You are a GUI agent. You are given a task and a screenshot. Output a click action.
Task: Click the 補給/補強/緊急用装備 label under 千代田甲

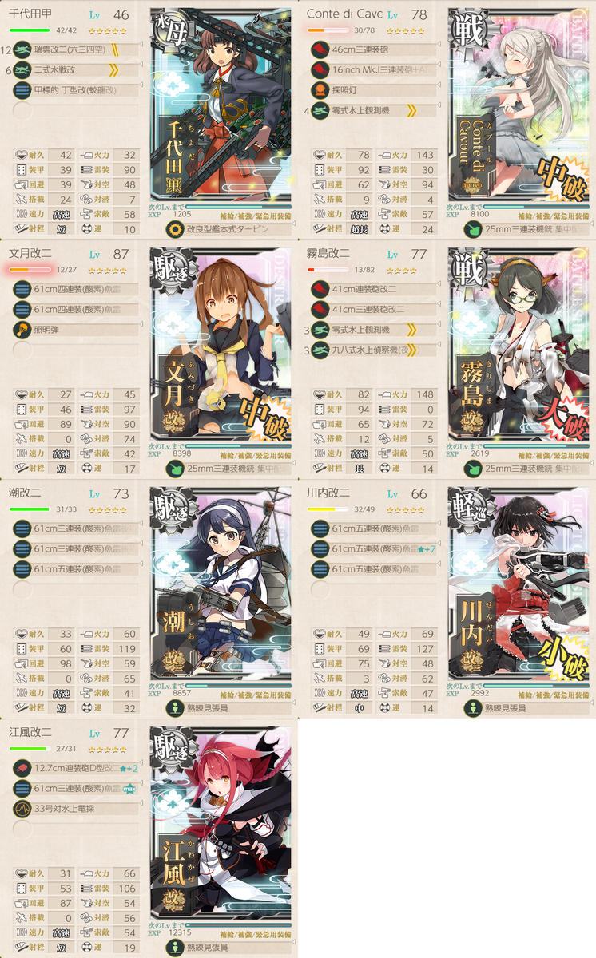tap(256, 216)
